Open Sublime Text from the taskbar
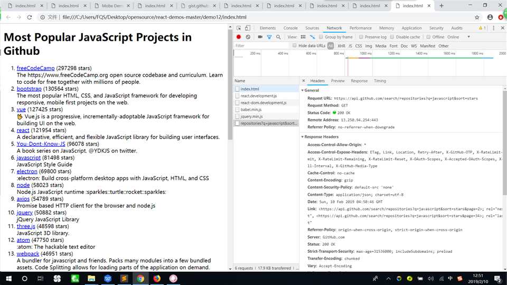The image size is (507, 285). (x=124, y=278)
